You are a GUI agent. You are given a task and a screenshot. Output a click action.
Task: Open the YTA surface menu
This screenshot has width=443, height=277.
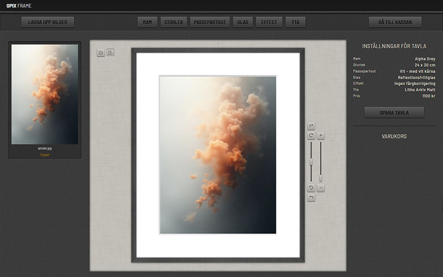(x=295, y=22)
